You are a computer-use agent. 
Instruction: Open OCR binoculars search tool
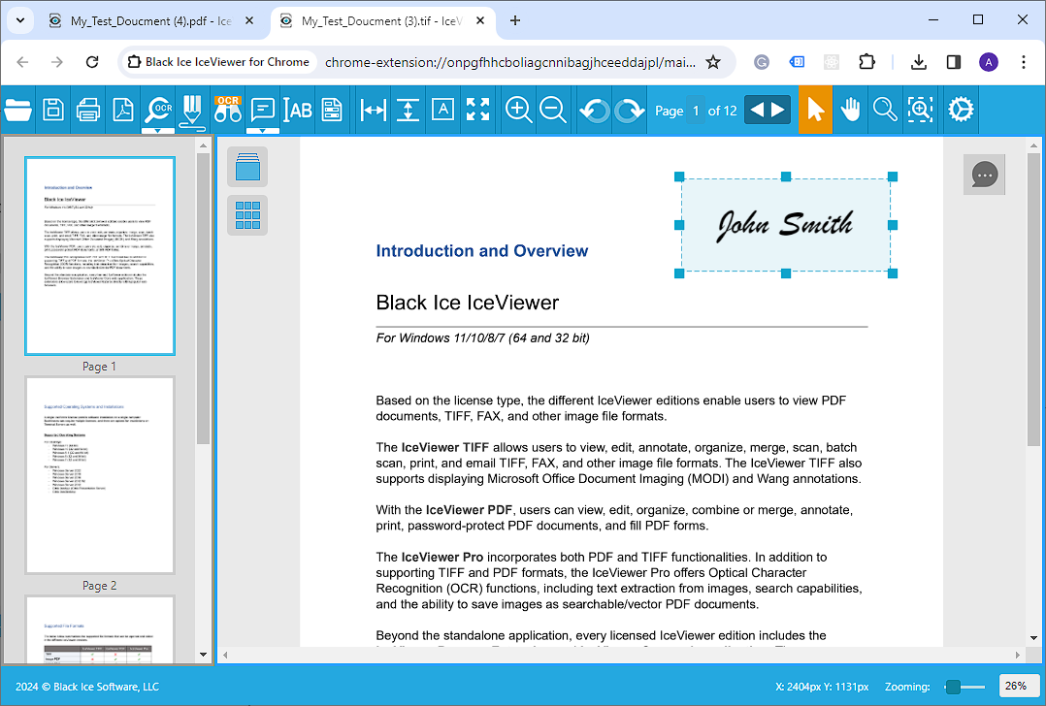[x=227, y=110]
